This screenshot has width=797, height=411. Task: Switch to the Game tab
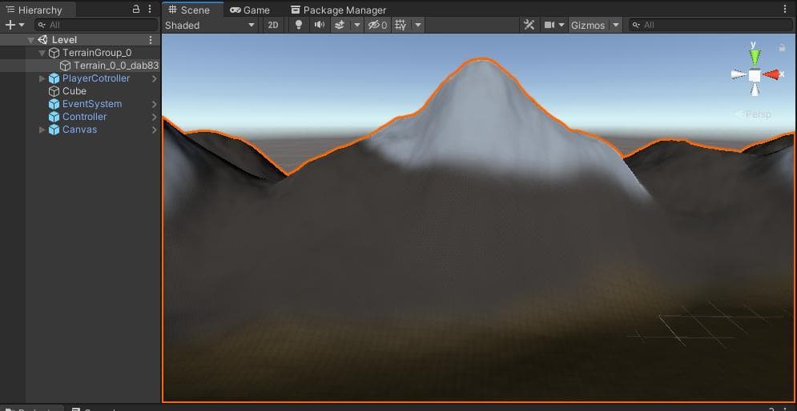250,10
